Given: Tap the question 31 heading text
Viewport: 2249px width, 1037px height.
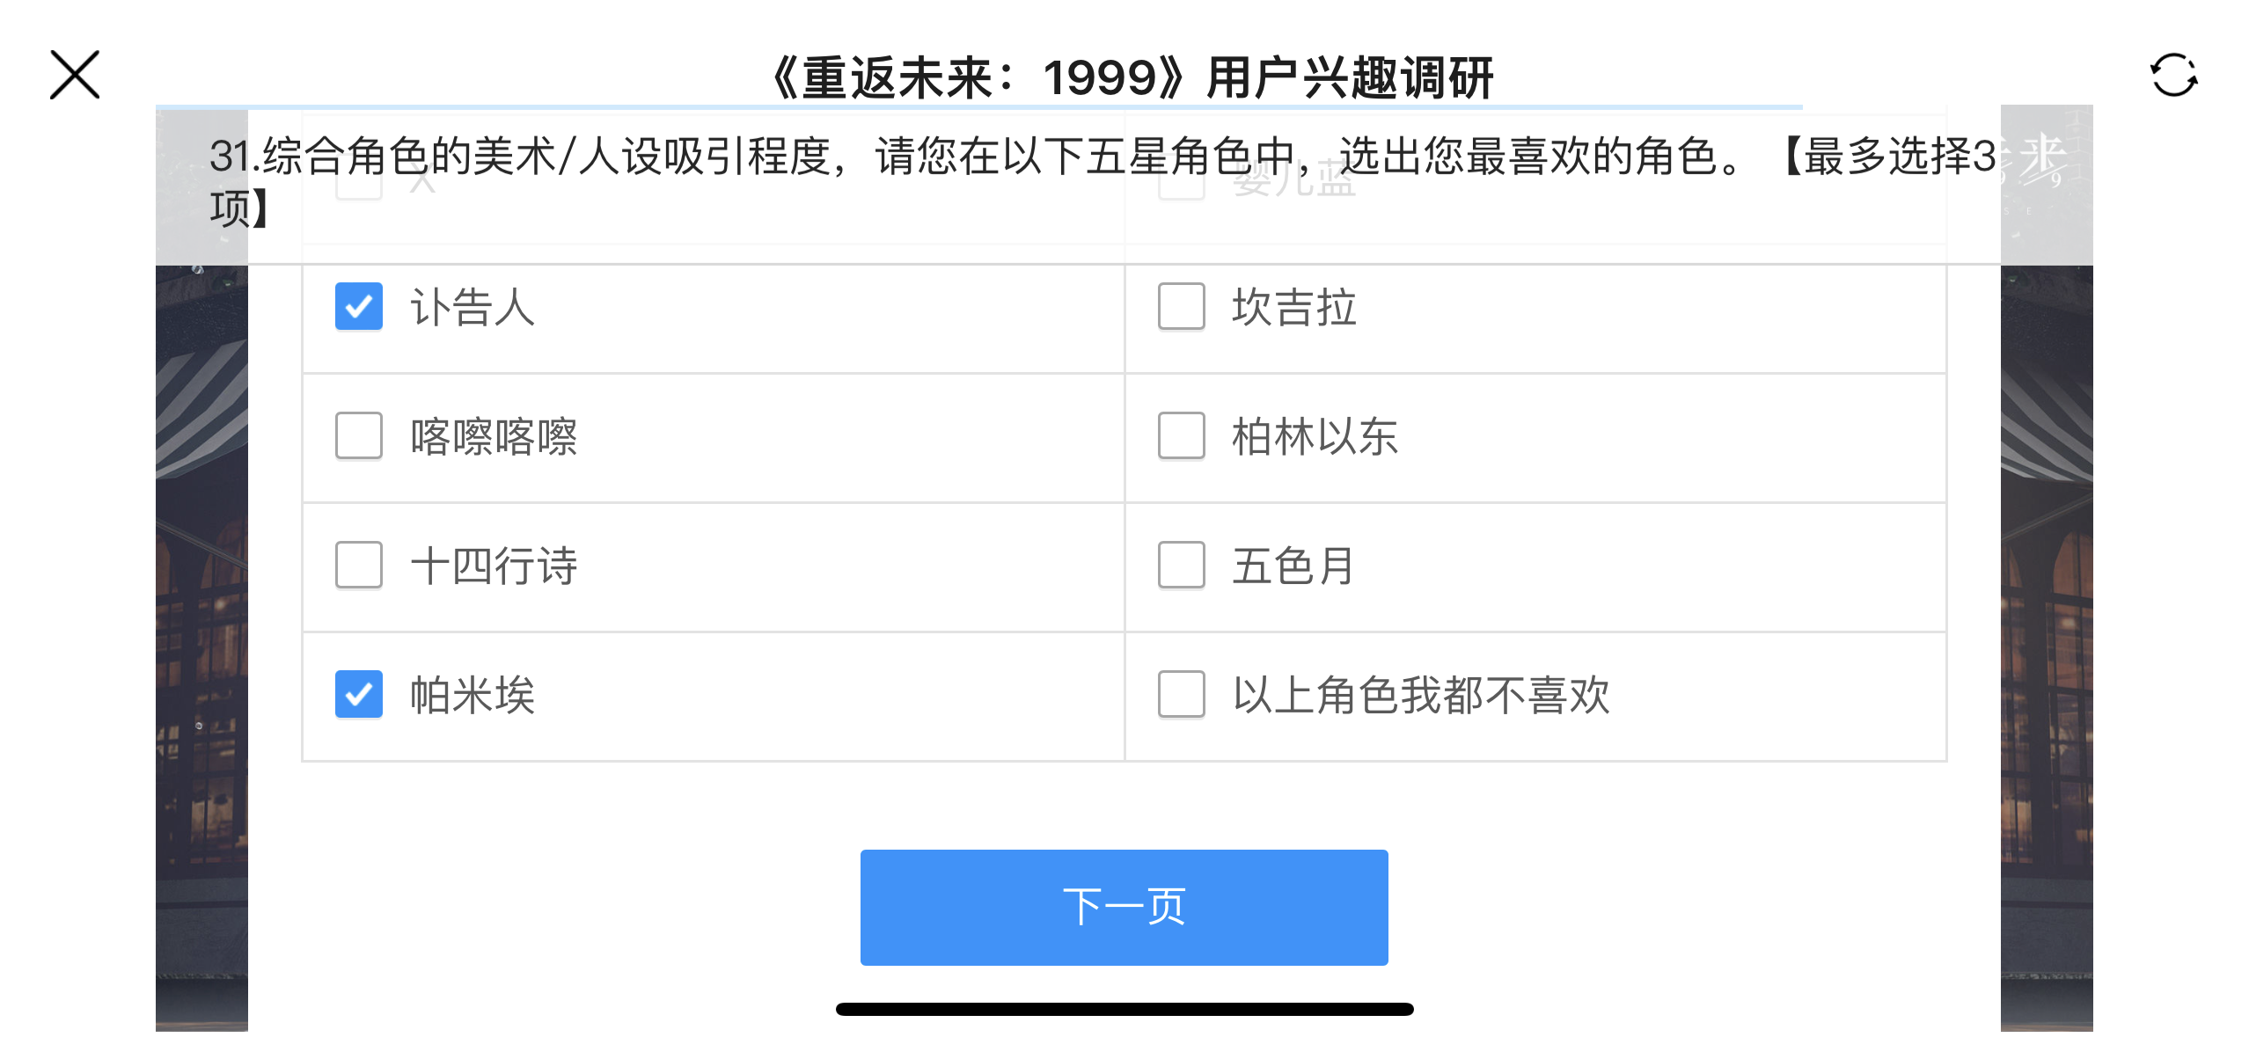Looking at the screenshot, I should point(1103,182).
